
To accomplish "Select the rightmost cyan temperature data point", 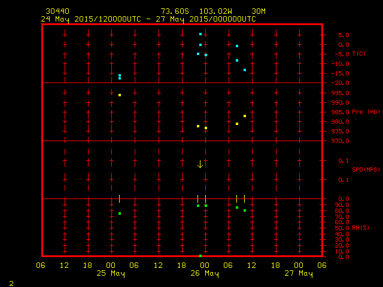I will tap(245, 70).
